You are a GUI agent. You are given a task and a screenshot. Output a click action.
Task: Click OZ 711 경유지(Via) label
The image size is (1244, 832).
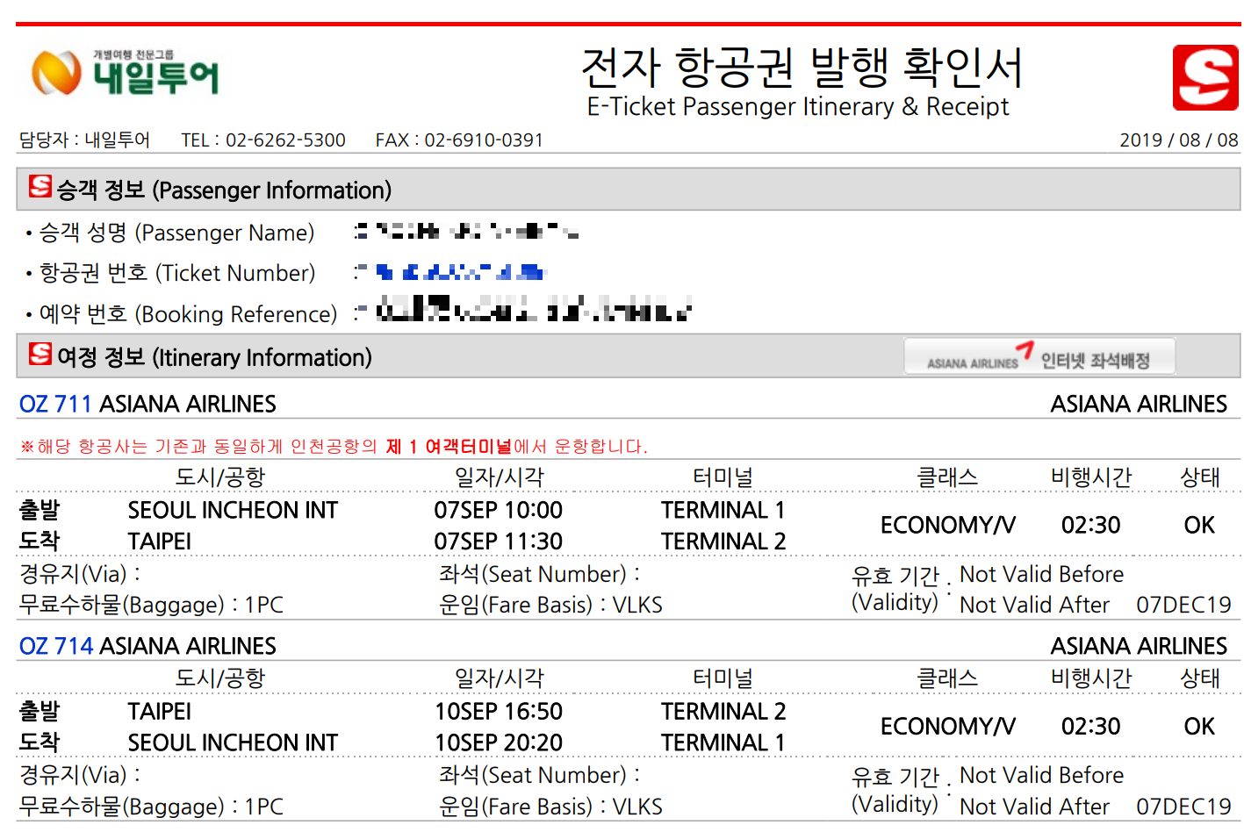(80, 574)
